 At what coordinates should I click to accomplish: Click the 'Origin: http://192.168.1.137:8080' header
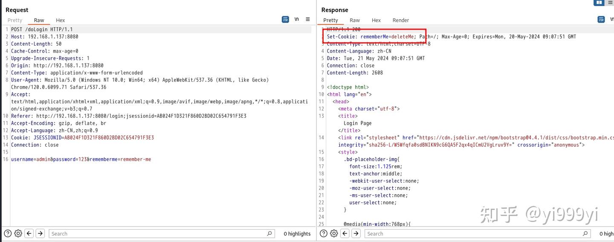[x=57, y=66]
